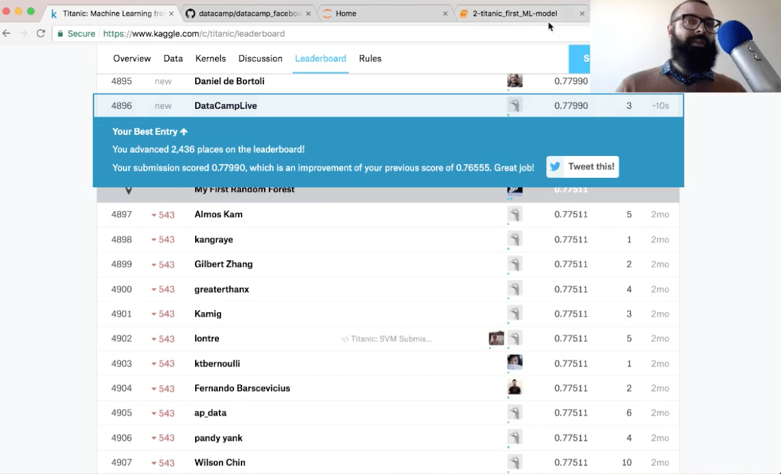Screen dimensions: 781x474
Task: Click the browser back arrow
Action: 7,33
